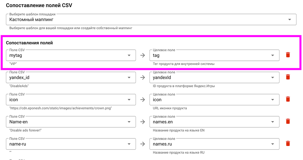Open the names.en target field dropdown

click(x=273, y=122)
